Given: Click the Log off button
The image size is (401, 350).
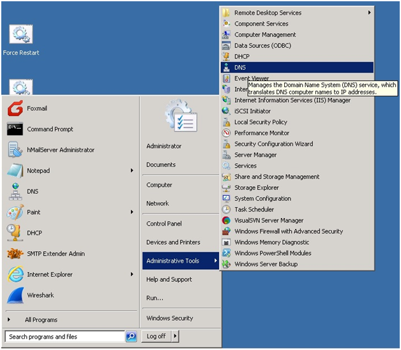Looking at the screenshot, I should tap(156, 336).
